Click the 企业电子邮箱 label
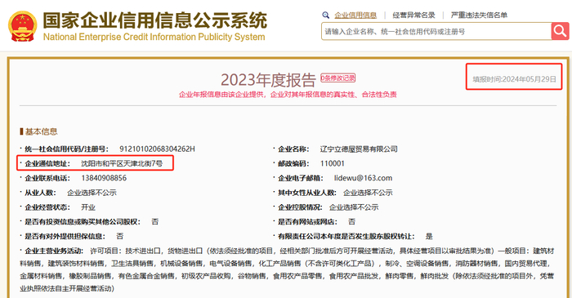This screenshot has width=572, height=298. [301, 178]
